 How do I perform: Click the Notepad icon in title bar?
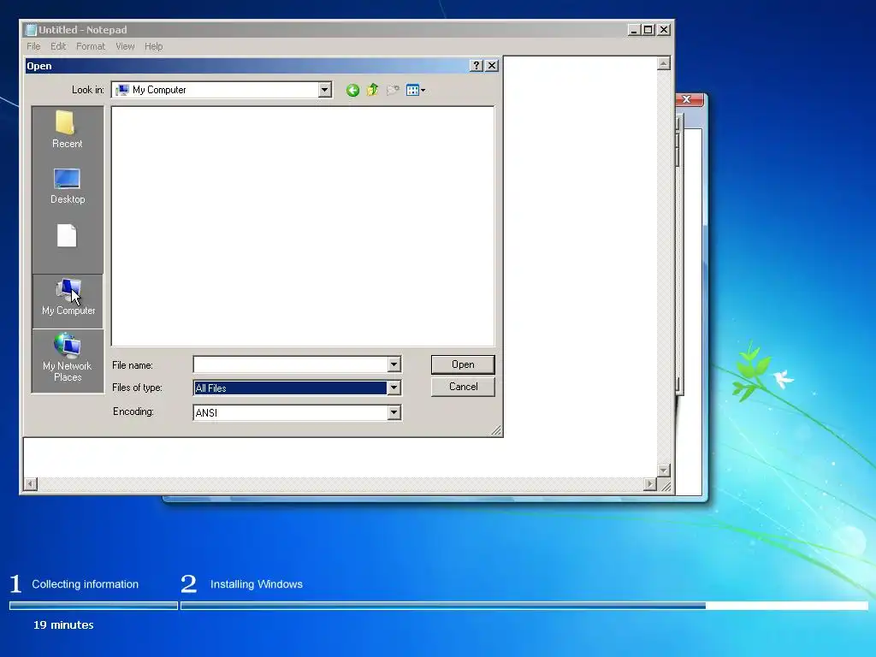[32, 30]
